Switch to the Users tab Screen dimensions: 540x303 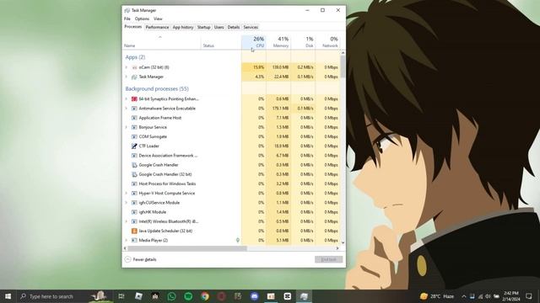pos(219,27)
